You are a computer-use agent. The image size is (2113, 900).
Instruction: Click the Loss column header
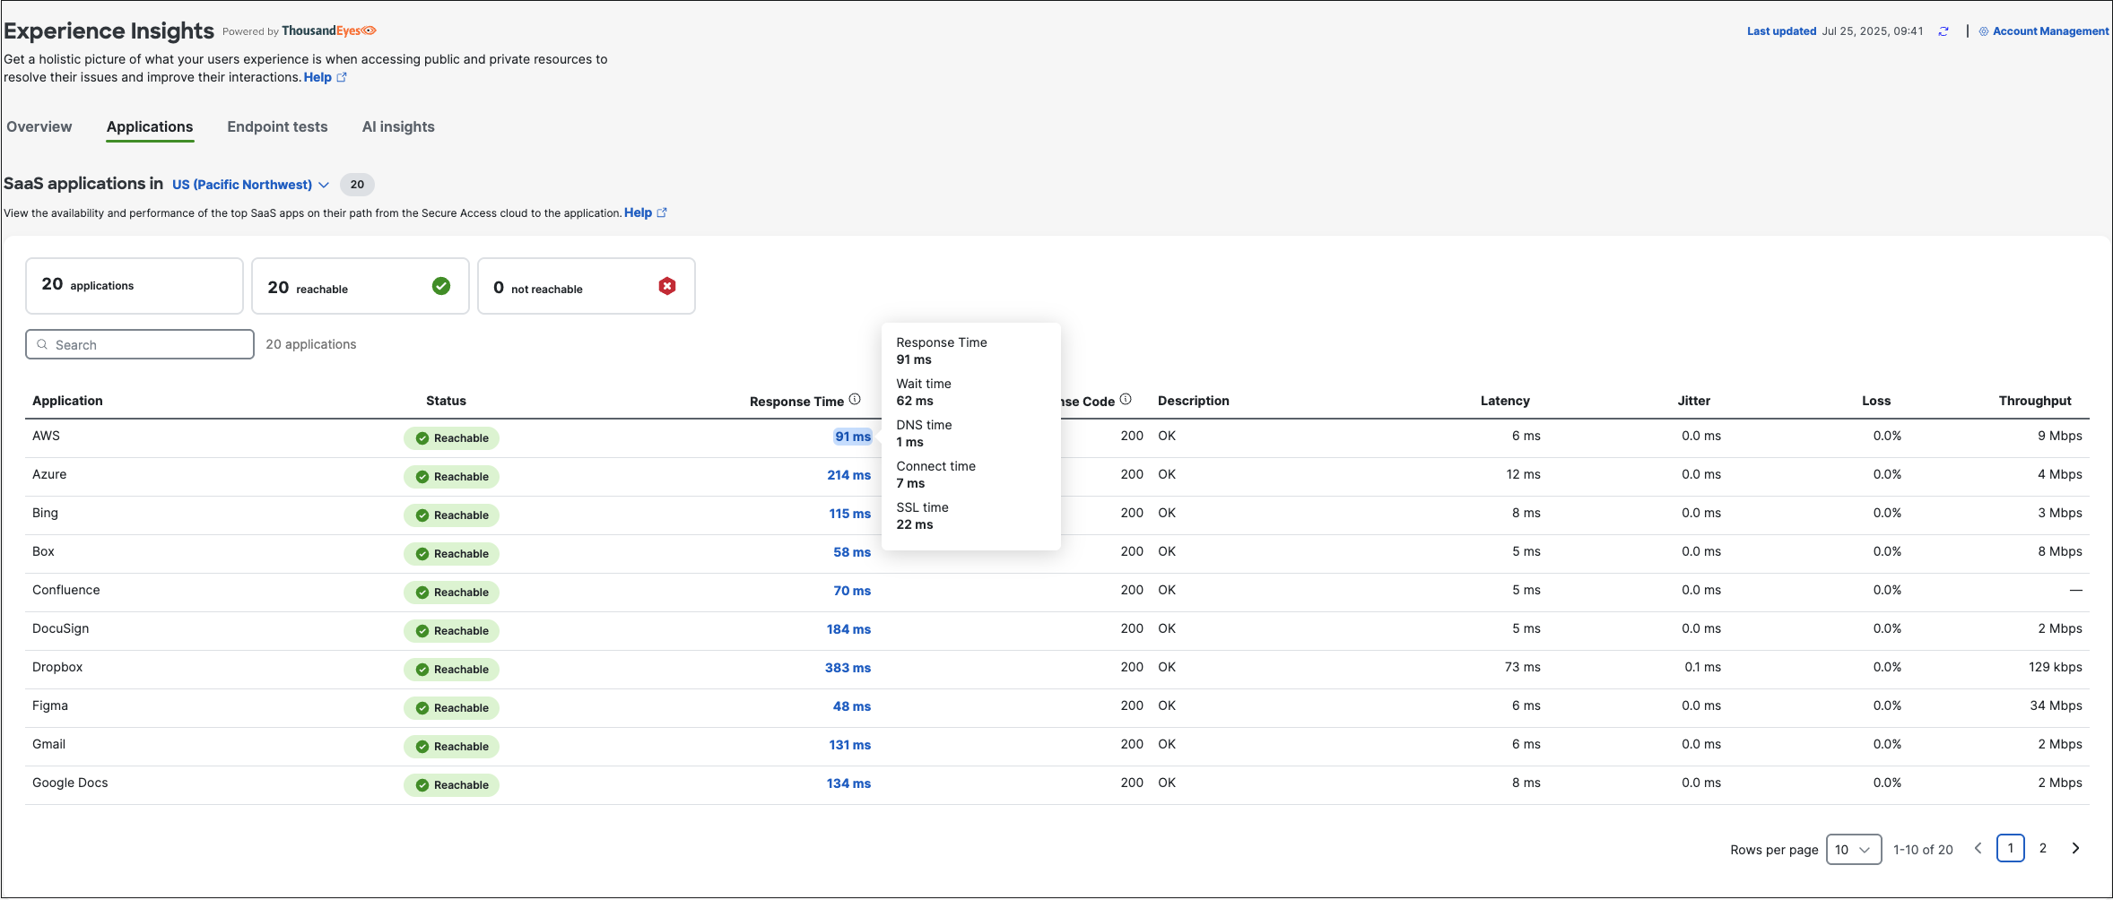point(1876,401)
